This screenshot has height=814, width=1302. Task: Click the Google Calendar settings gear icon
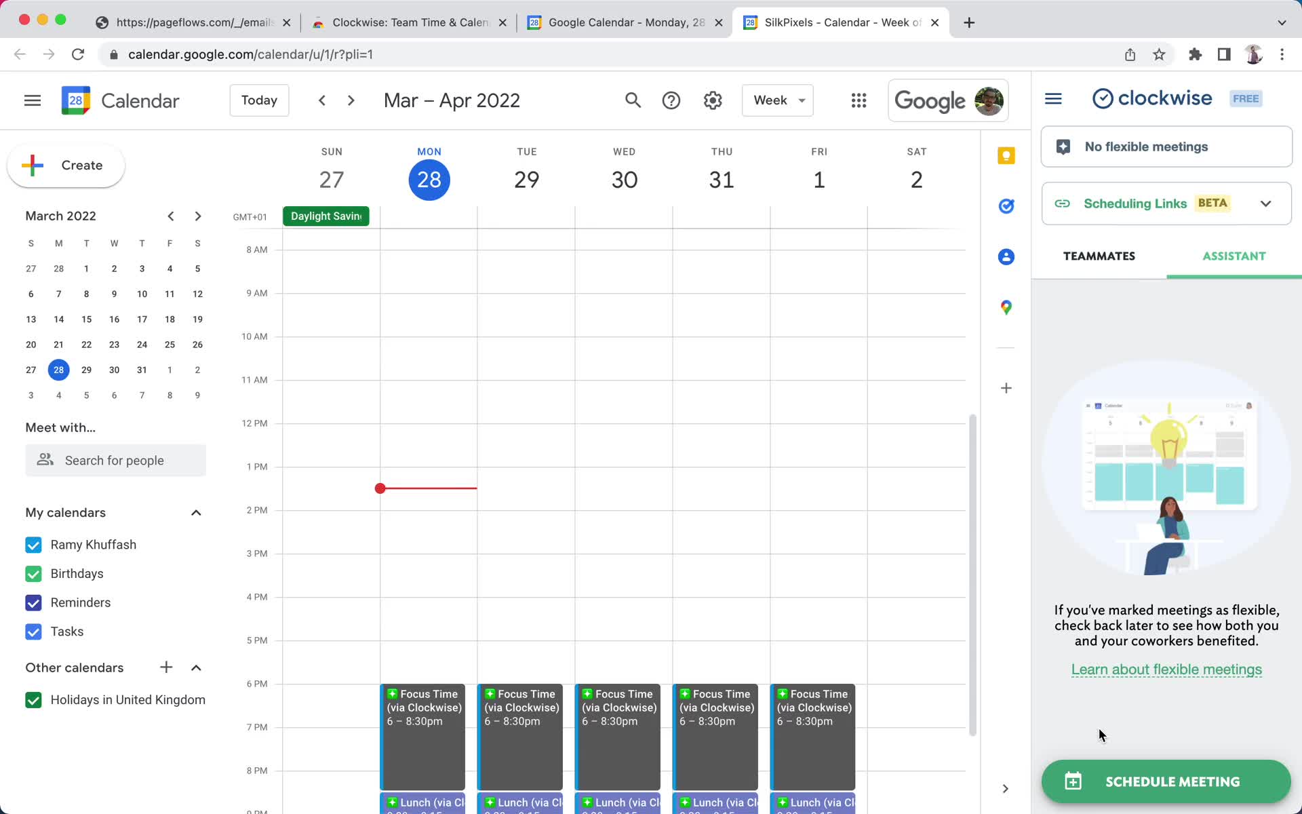tap(713, 100)
